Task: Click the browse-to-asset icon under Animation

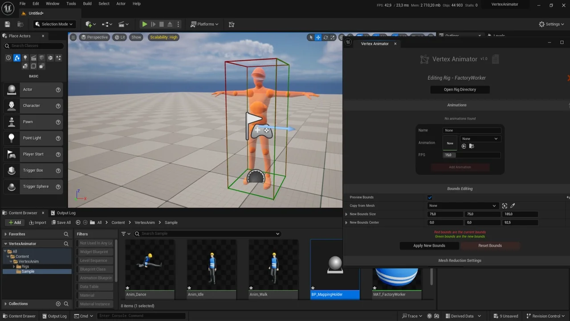Action: click(x=472, y=146)
